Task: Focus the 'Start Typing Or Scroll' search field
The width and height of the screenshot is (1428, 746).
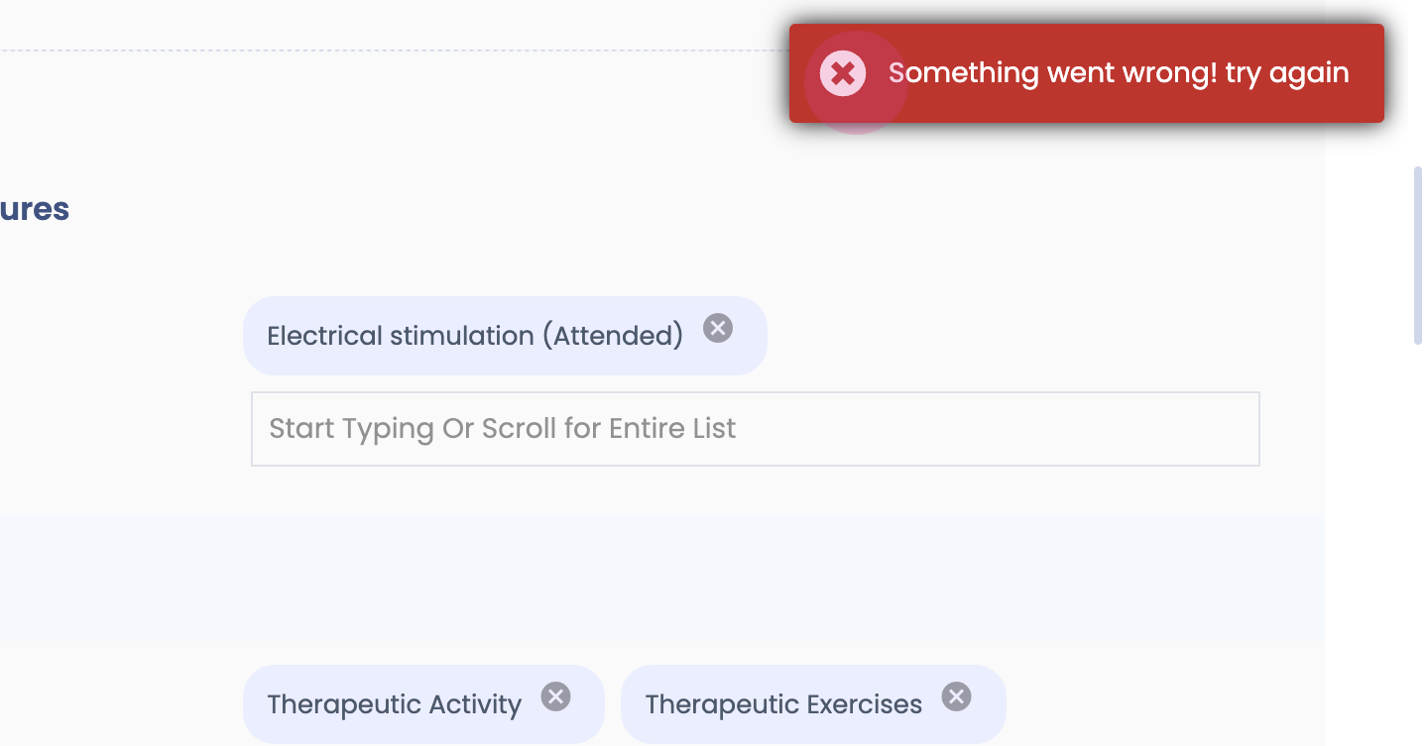Action: (x=755, y=429)
